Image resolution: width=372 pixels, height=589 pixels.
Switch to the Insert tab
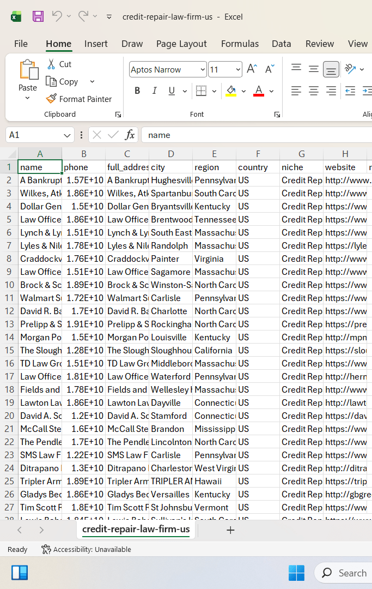96,44
